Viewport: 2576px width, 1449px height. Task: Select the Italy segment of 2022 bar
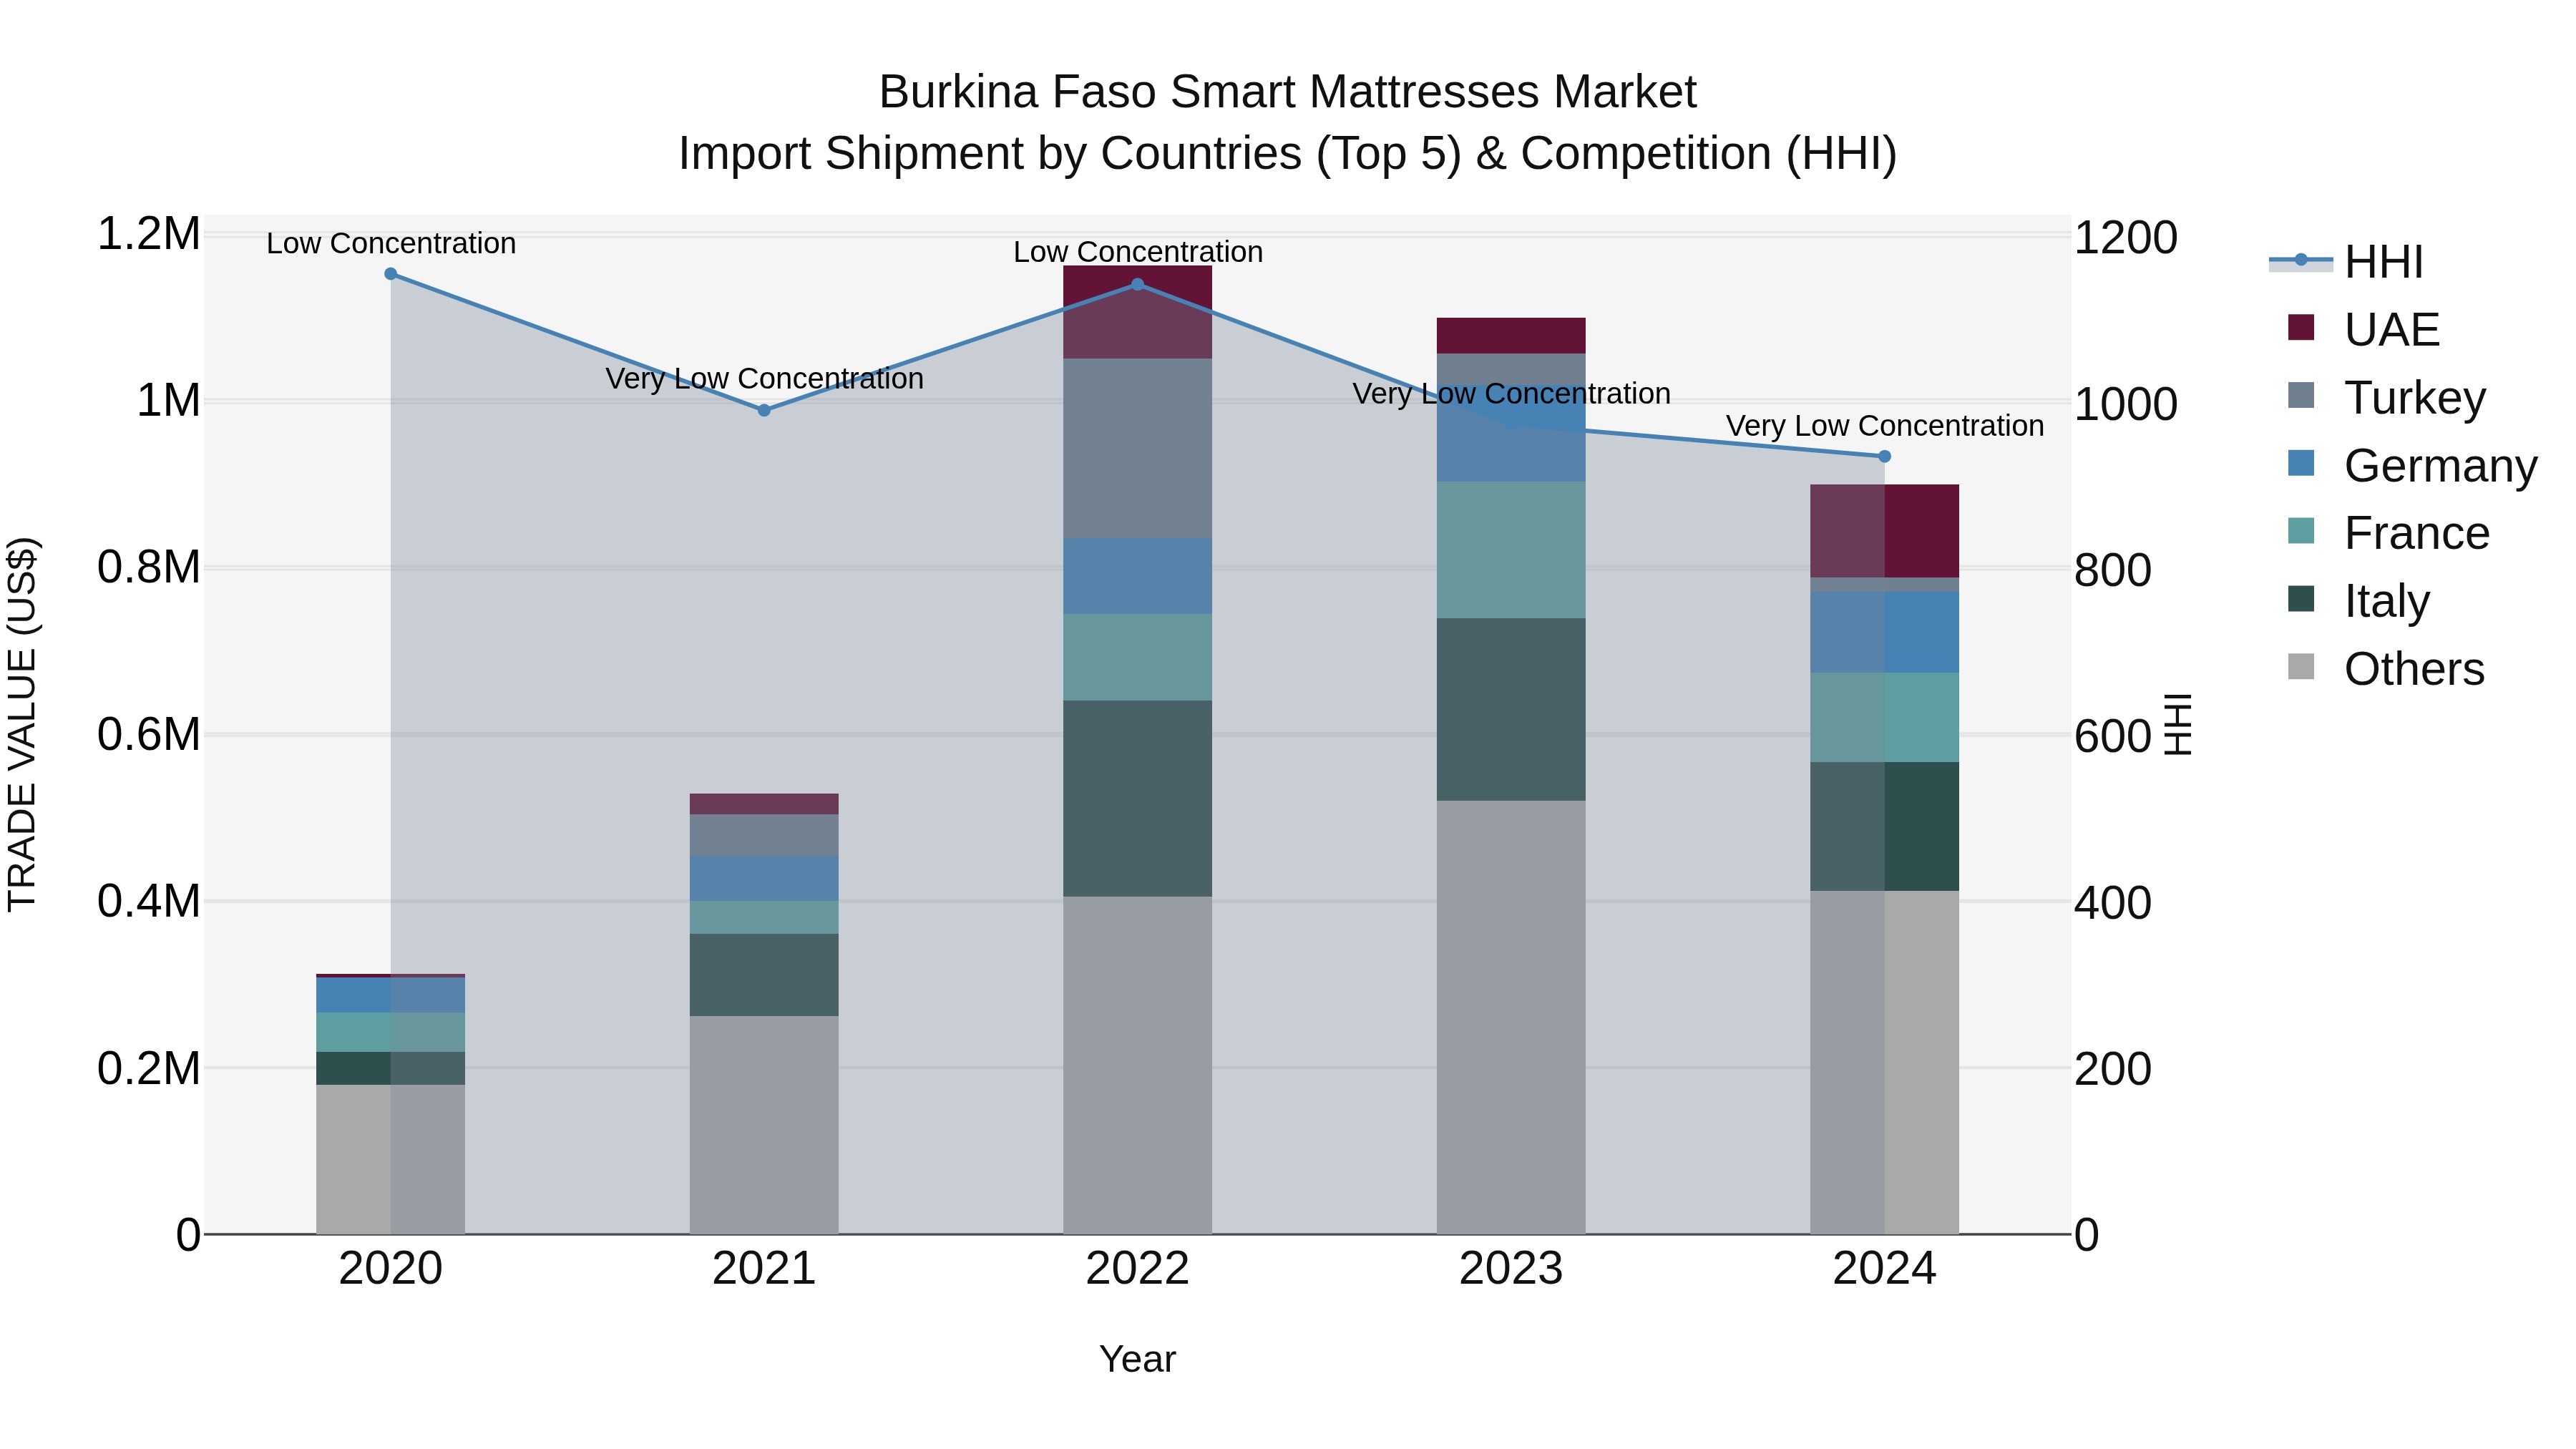tap(1137, 798)
